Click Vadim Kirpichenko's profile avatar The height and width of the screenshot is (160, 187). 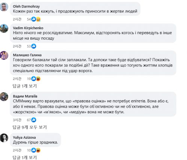(x=4, y=28)
